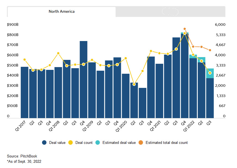
Task: Click the highest orange point at Q4 2021
Action: click(x=185, y=29)
